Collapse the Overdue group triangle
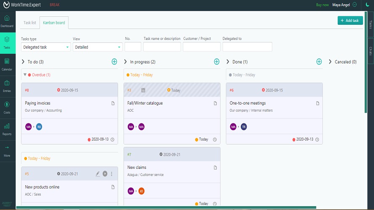The image size is (374, 210). click(25, 75)
